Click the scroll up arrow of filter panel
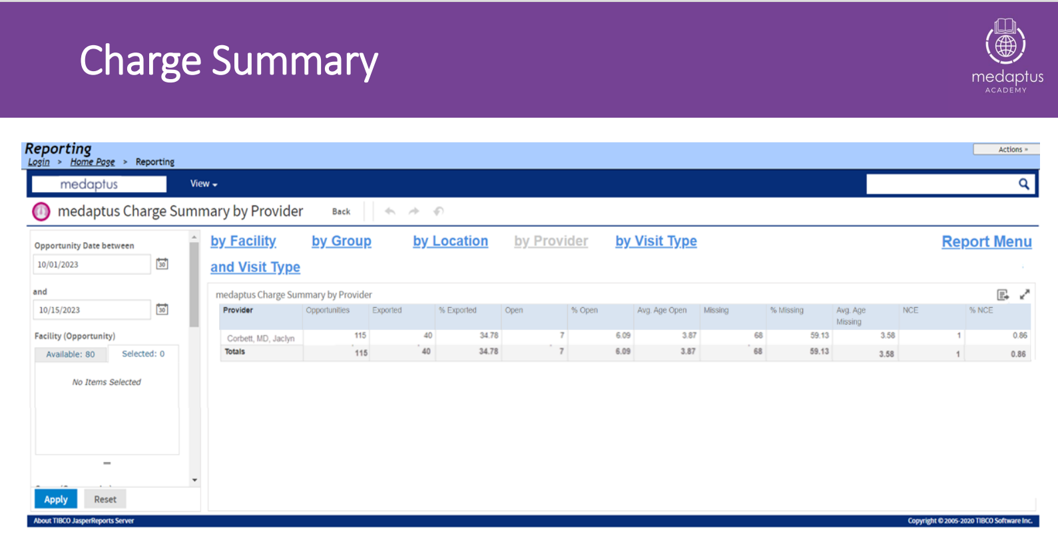This screenshot has height=534, width=1058. [x=194, y=237]
